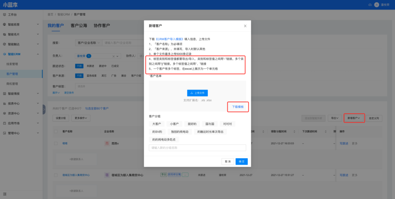Click the 工作台 icon in the sidebar
This screenshot has width=395, height=199.
pyautogui.click(x=4, y=15)
